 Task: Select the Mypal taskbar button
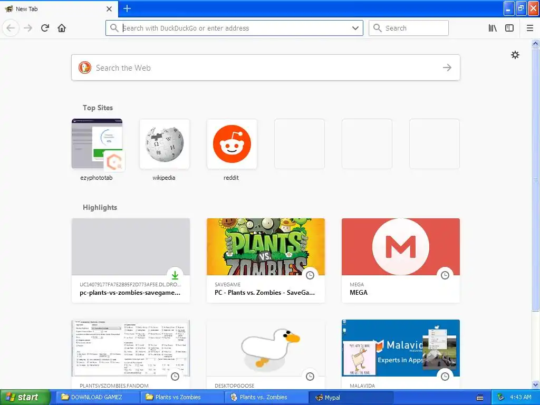coord(351,397)
